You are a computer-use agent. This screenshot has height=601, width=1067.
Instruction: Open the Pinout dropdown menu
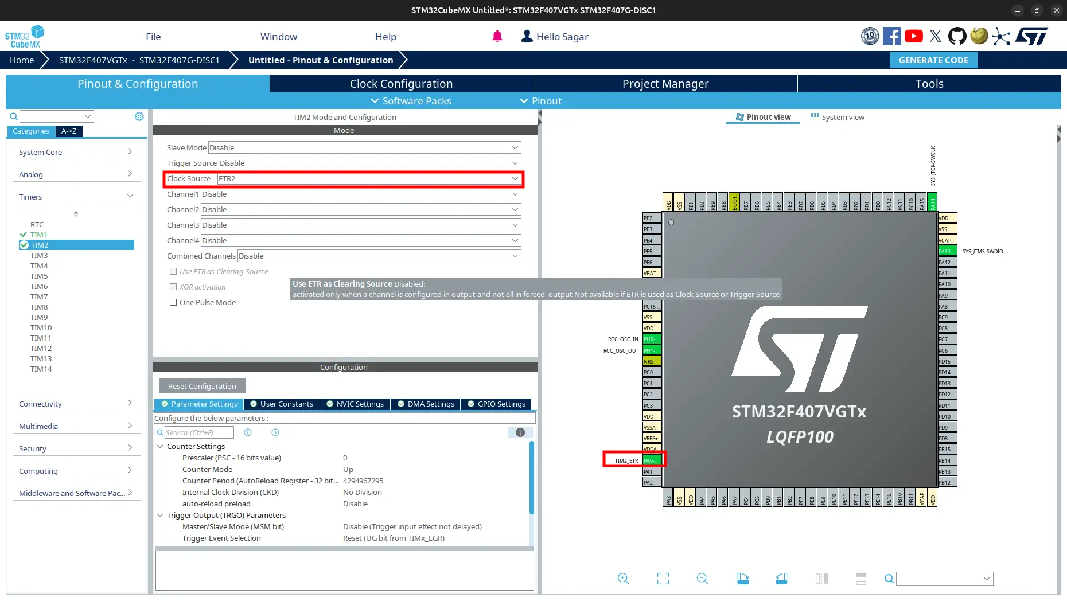click(540, 101)
